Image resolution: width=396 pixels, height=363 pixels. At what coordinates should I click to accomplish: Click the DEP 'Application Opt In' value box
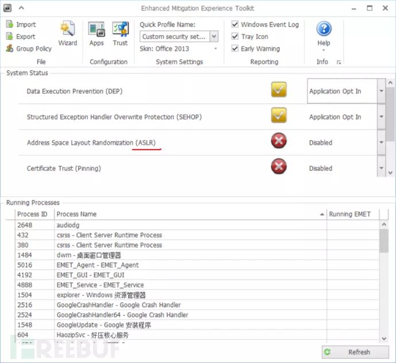click(x=342, y=91)
